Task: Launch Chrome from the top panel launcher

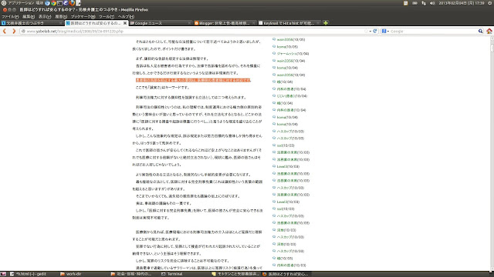Action: click(x=53, y=3)
